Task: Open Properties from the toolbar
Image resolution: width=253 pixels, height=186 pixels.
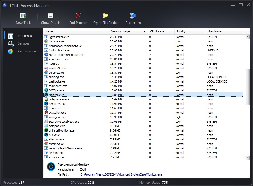Action: point(133,15)
